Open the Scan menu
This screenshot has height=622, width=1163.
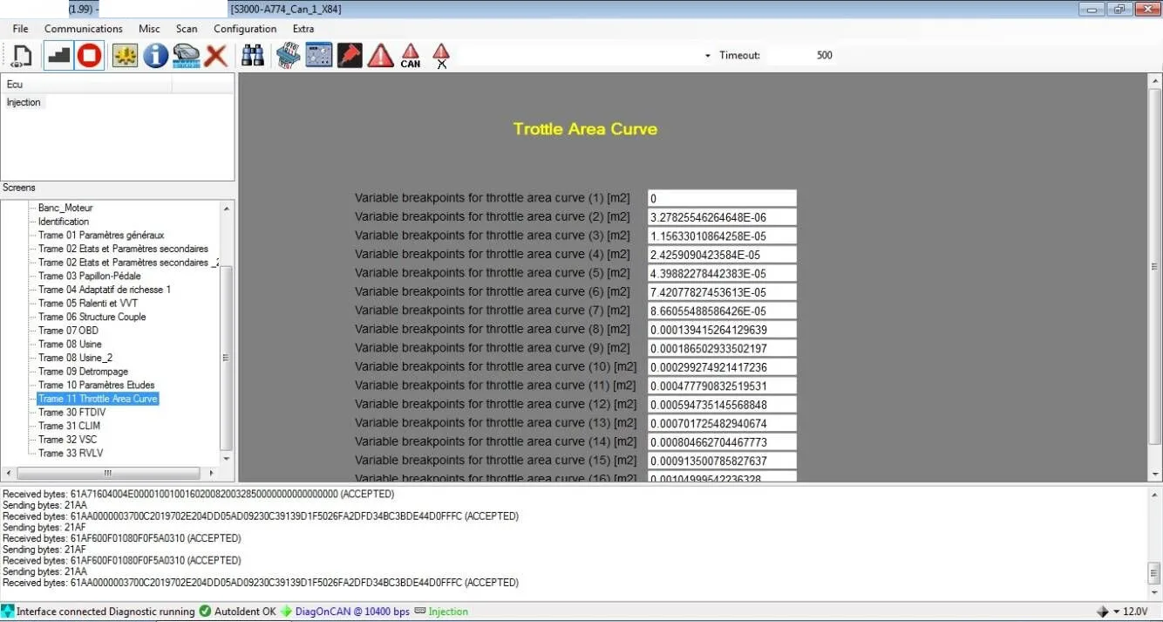pyautogui.click(x=187, y=29)
